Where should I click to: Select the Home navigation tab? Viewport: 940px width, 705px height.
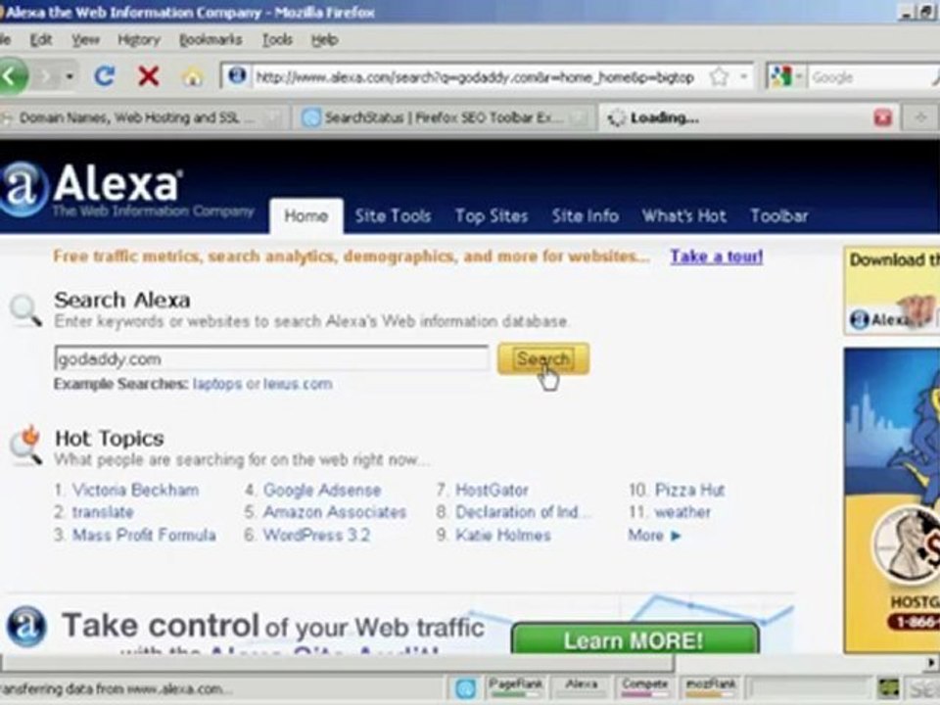305,216
